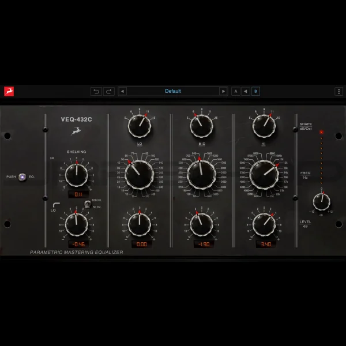This screenshot has height=346, width=346.
Task: Load the previous preset with left arrow
Action: 123,91
